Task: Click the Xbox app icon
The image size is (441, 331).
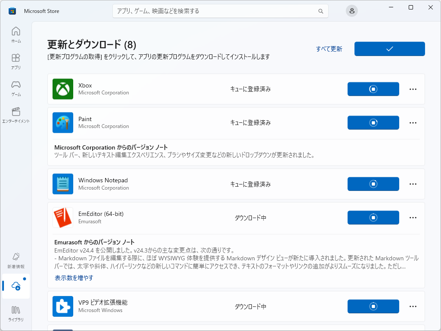Action: click(63, 89)
